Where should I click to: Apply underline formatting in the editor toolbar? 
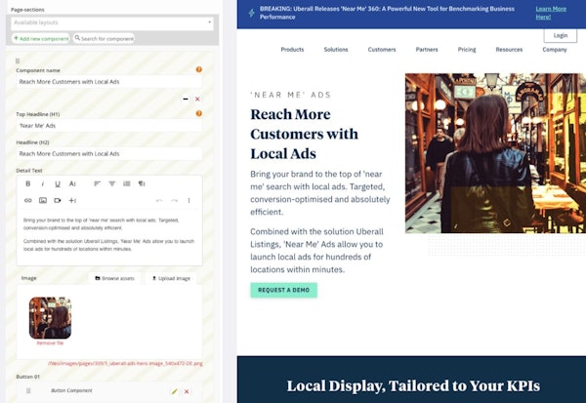pos(58,183)
